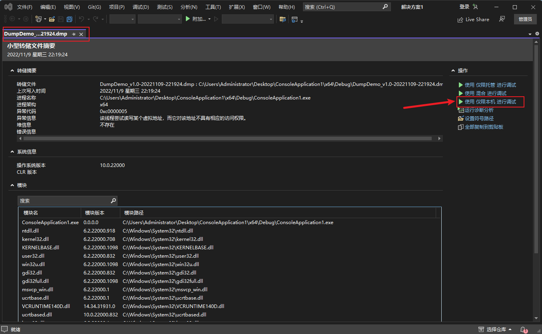Screen dimensions: 542x334
Task: Pin the DumpDemo dmp tab
Action: 74,34
